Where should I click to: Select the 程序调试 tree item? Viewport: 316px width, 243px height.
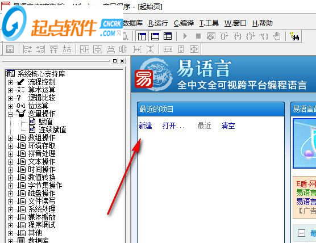[41, 225]
